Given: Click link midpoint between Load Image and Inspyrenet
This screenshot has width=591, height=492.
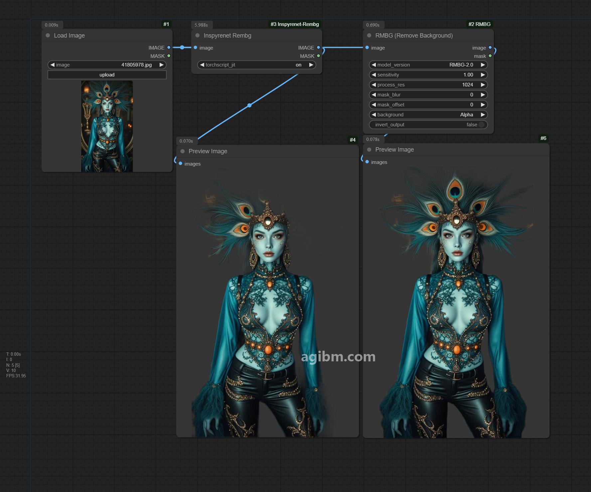Looking at the screenshot, I should pos(182,48).
